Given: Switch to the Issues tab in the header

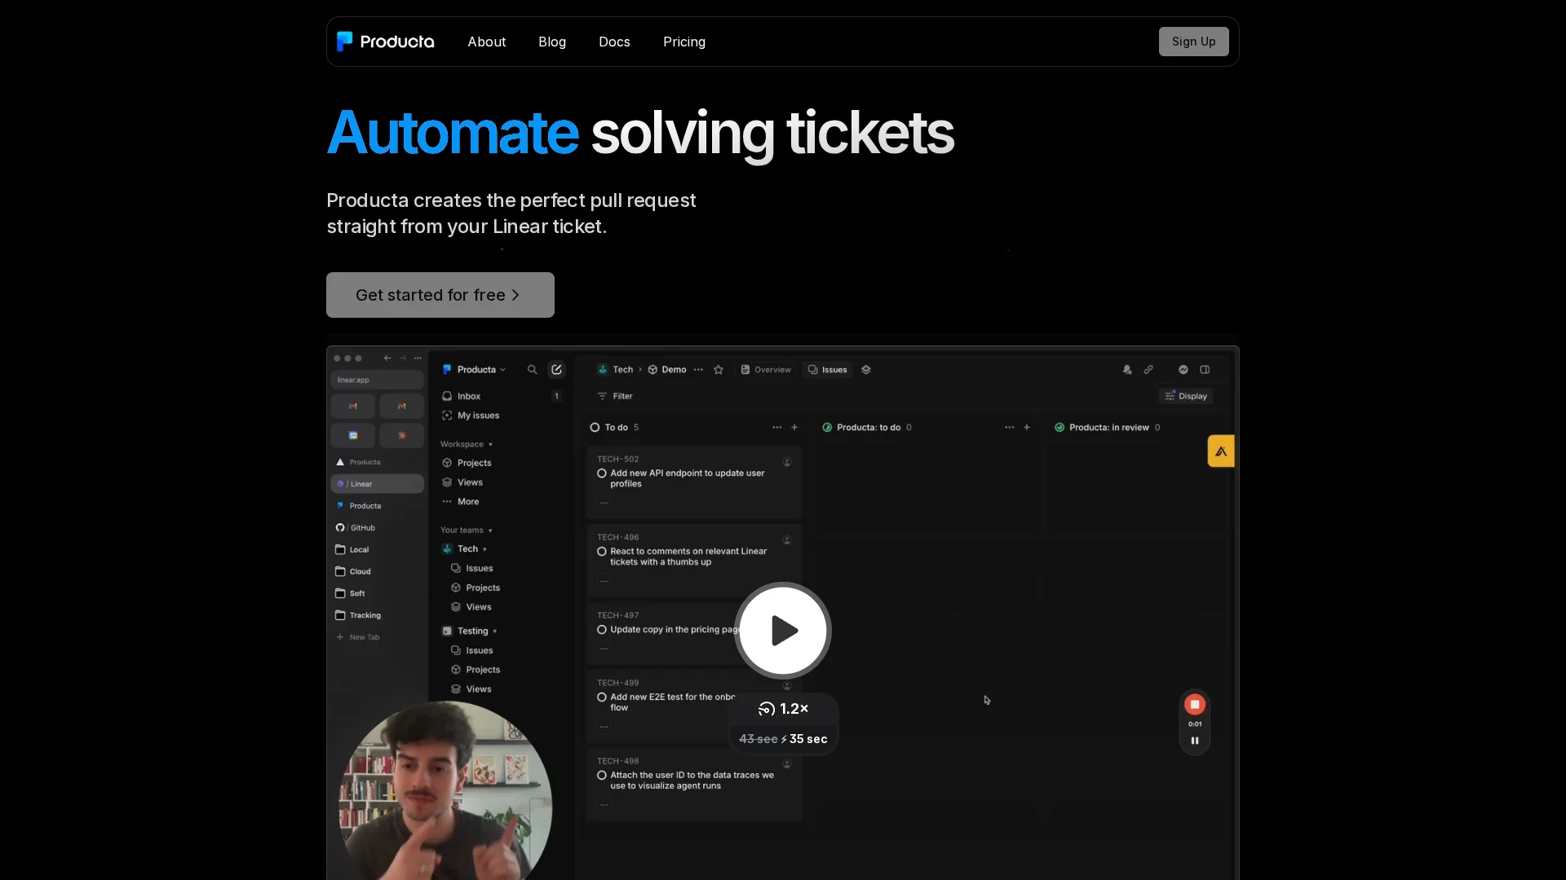Looking at the screenshot, I should coord(828,370).
